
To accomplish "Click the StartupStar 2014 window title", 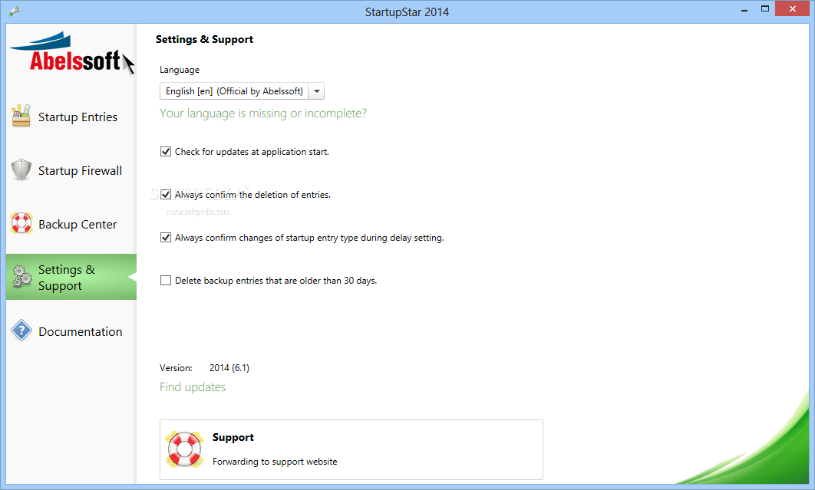I will [407, 12].
